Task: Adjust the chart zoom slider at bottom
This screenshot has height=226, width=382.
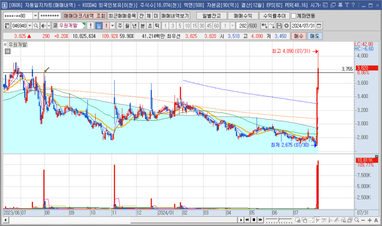Action: pyautogui.click(x=279, y=220)
